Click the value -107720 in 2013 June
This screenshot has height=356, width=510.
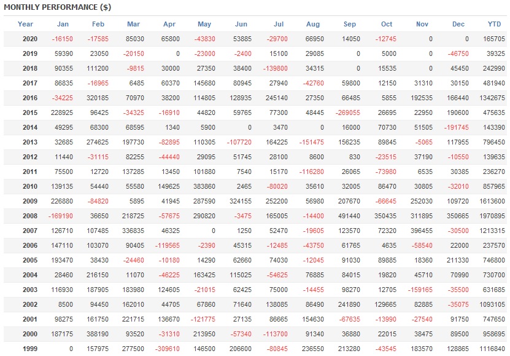pos(239,142)
